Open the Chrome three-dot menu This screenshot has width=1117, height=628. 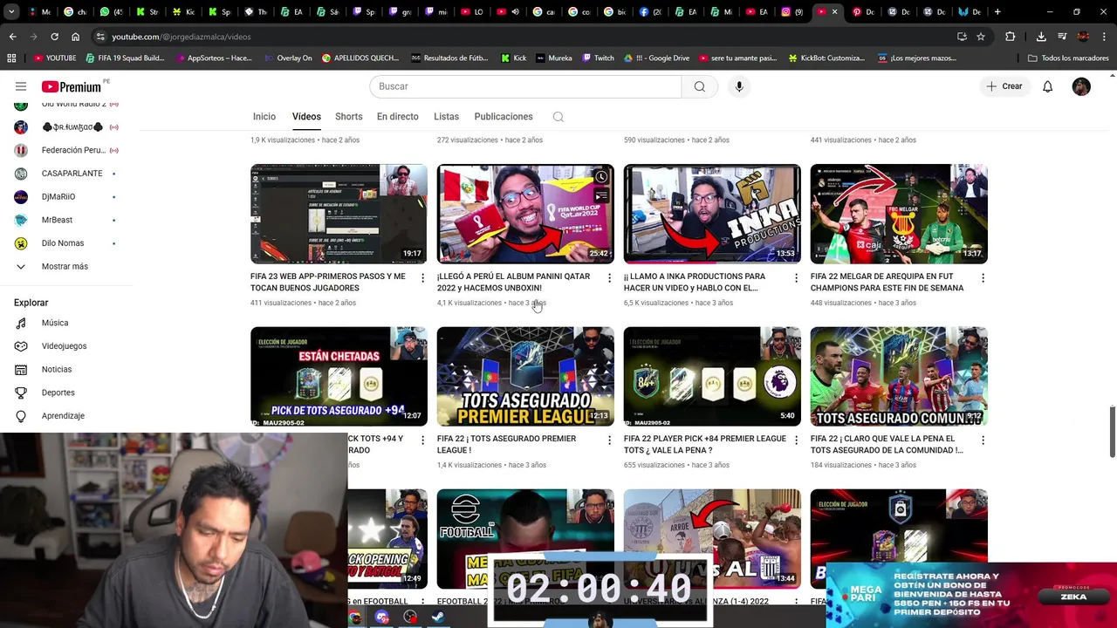click(x=1104, y=37)
